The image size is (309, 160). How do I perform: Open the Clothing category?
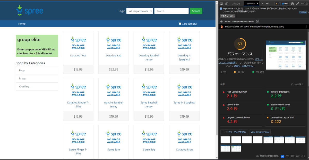click(37, 87)
